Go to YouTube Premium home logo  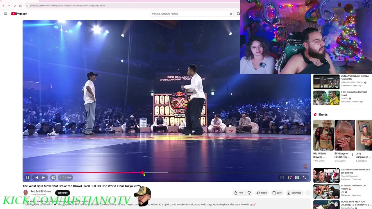pos(19,14)
